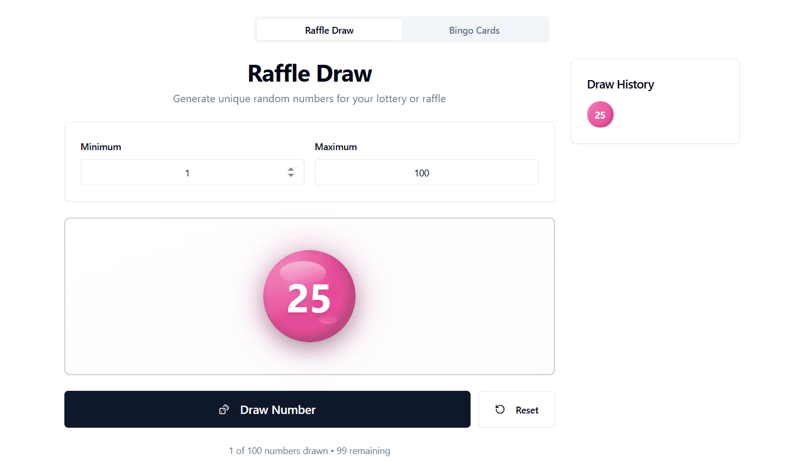
Task: Switch to the Bingo Cards tab
Action: (474, 30)
